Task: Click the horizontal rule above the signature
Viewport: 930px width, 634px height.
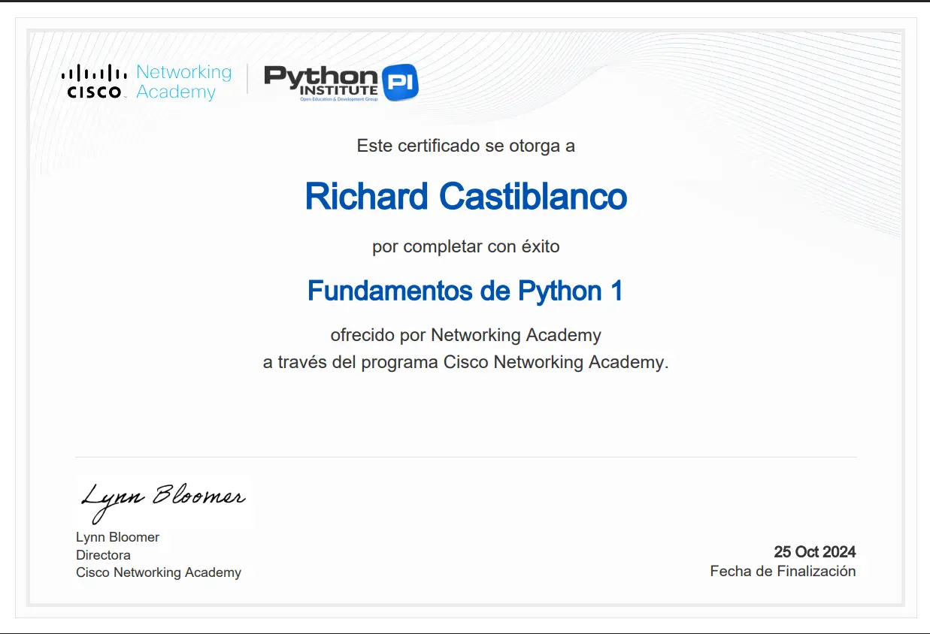Action: point(465,456)
